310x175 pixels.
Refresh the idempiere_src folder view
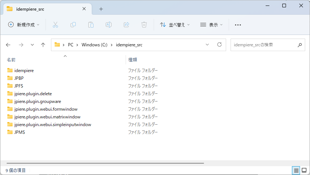click(219, 44)
